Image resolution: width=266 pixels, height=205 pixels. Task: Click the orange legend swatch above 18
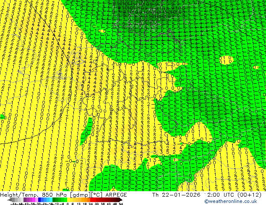(86, 200)
